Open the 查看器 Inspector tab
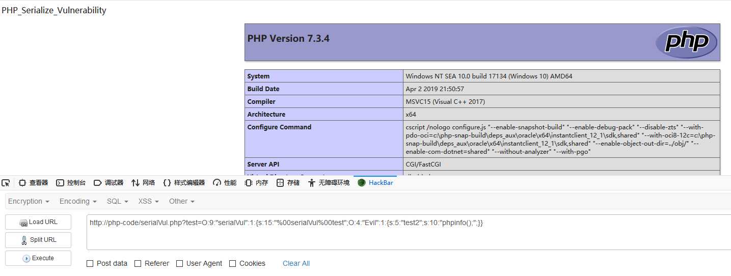 pos(33,183)
